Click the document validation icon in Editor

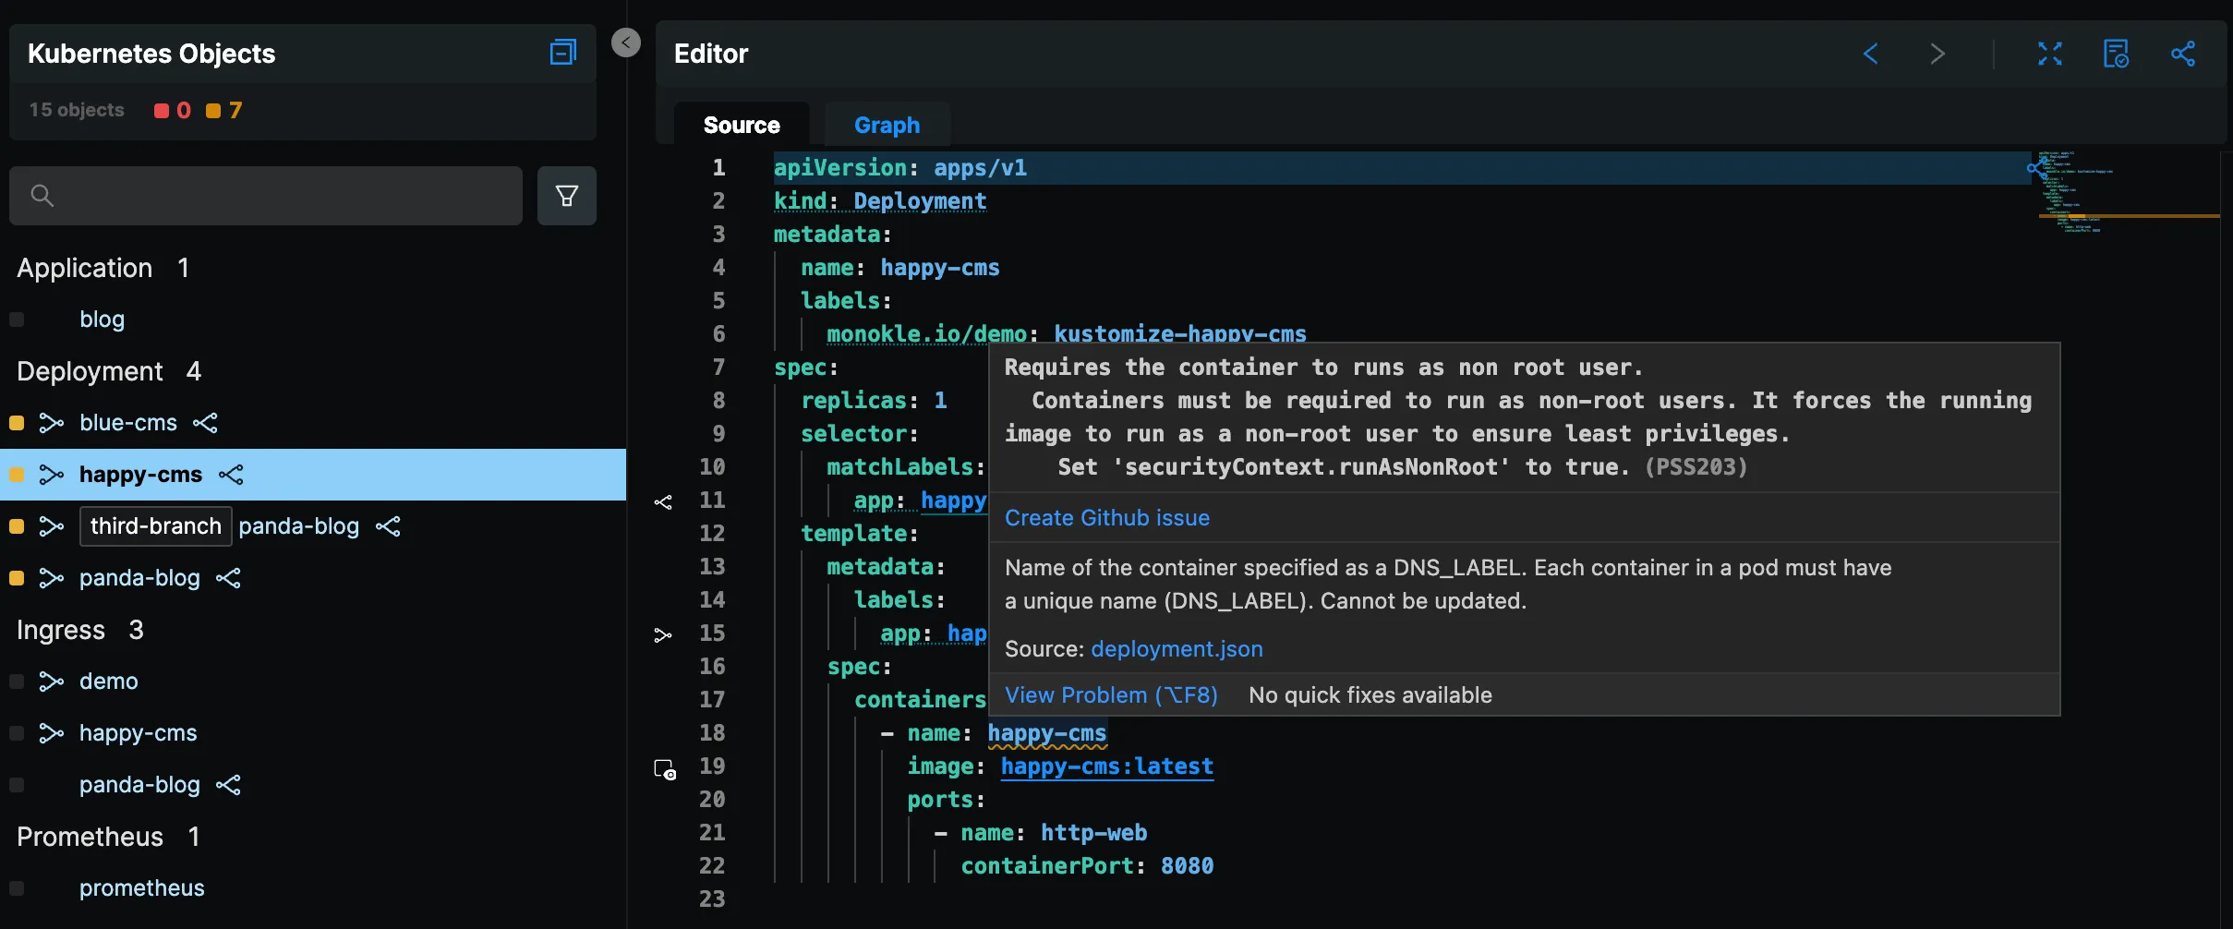point(2116,54)
